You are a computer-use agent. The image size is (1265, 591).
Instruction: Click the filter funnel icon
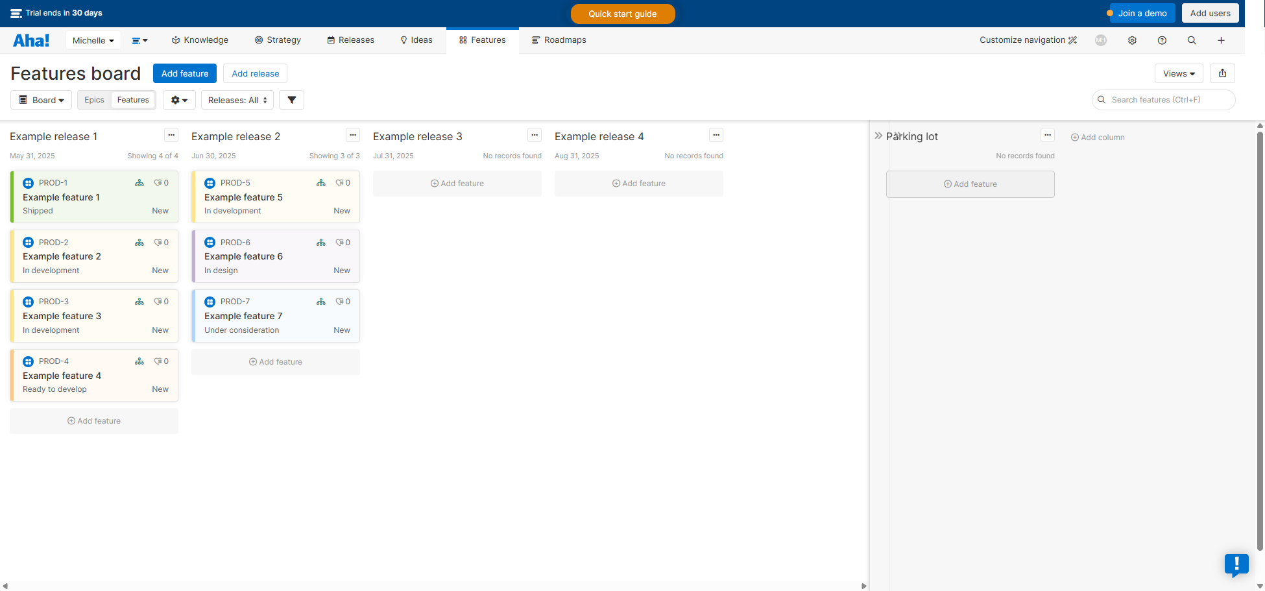coord(291,100)
